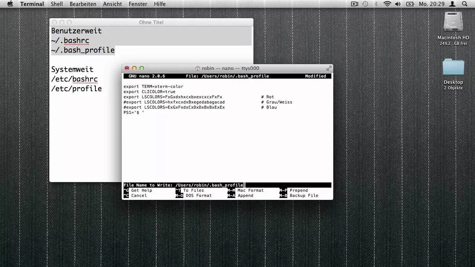Minimize the Ohne Titel window
The height and width of the screenshot is (267, 475).
click(62, 22)
